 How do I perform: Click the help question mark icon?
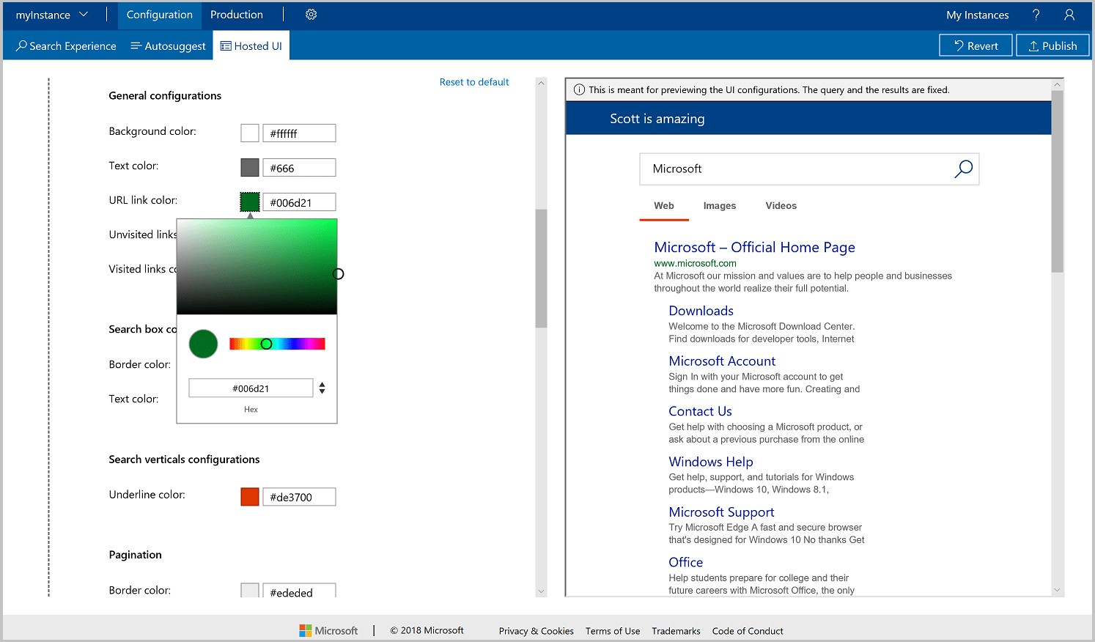click(1036, 15)
